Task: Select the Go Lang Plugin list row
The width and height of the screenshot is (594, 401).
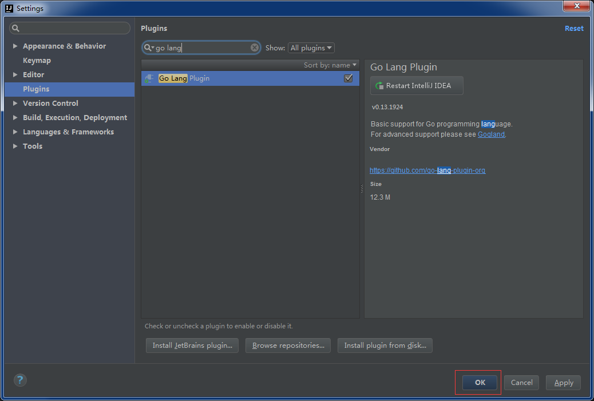Action: pyautogui.click(x=250, y=78)
